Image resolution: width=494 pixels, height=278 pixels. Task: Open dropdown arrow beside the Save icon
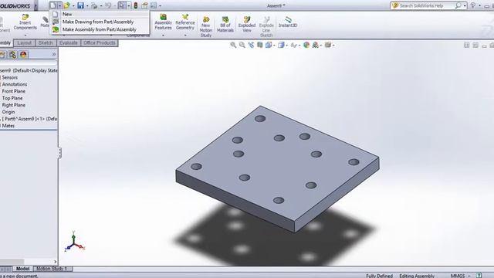coord(87,5)
